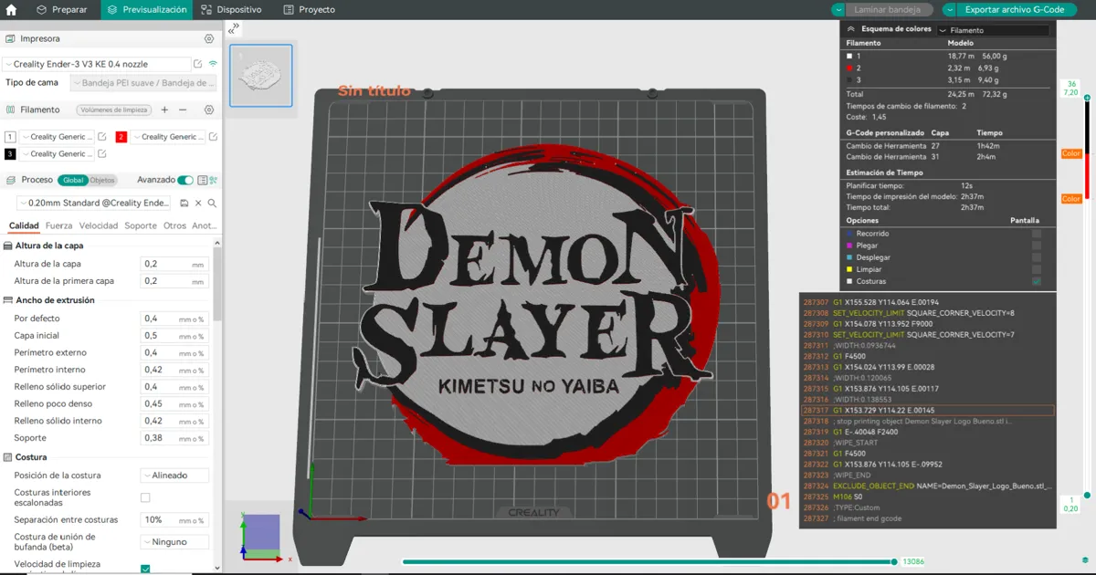This screenshot has width=1096, height=575.
Task: Collapse the plate sidebar with double-arrow icon
Action: click(x=235, y=27)
